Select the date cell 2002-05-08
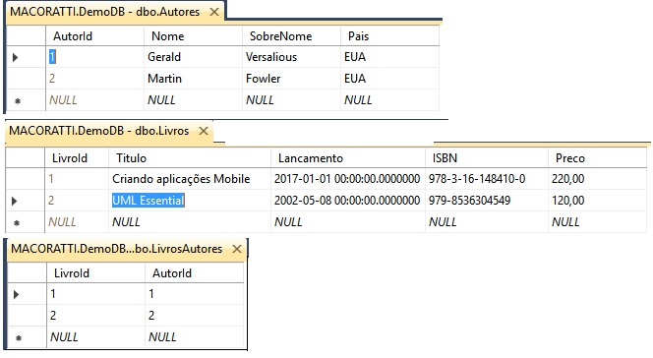This screenshot has height=358, width=653. pos(348,201)
